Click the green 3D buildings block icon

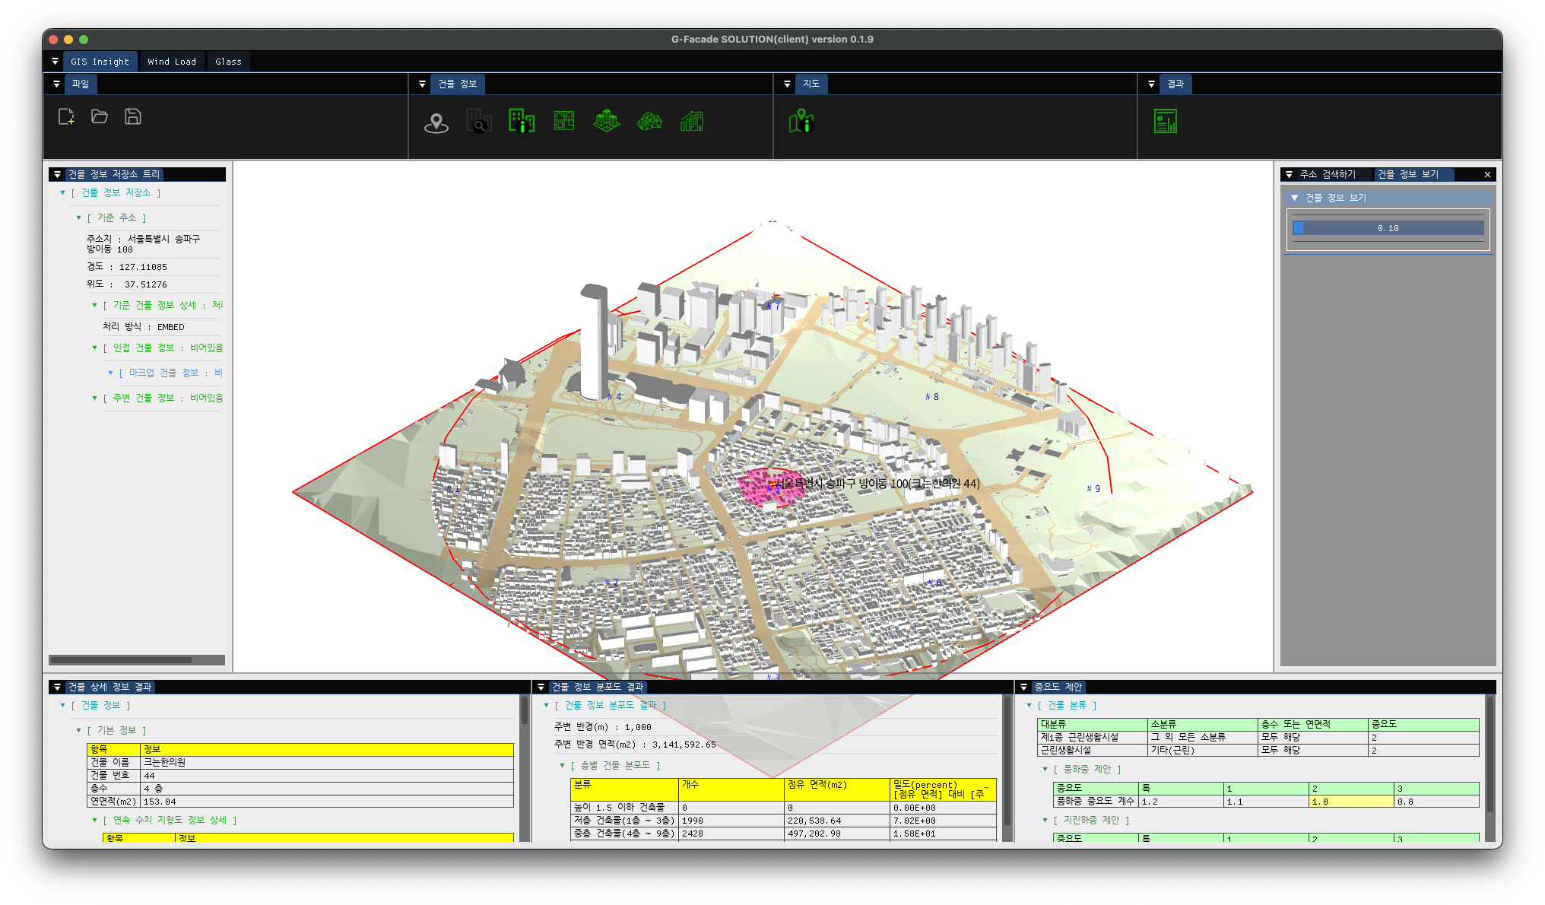[607, 121]
